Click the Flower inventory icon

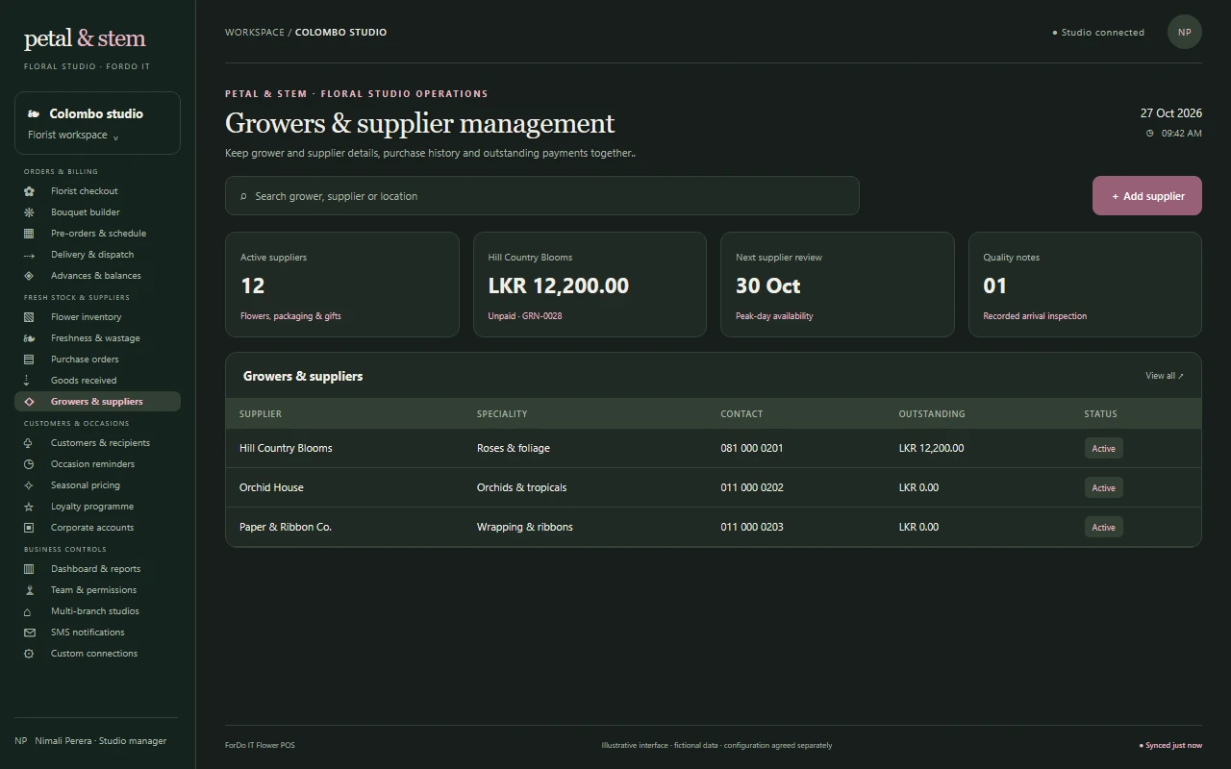[x=29, y=317]
